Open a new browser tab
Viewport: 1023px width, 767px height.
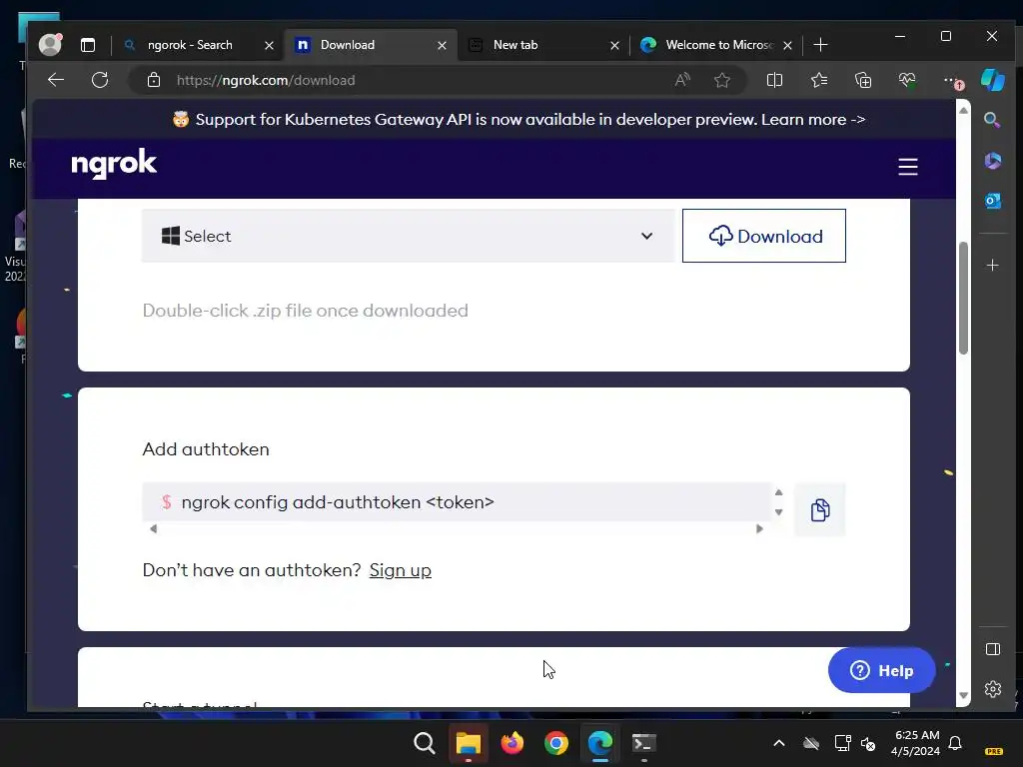(821, 44)
